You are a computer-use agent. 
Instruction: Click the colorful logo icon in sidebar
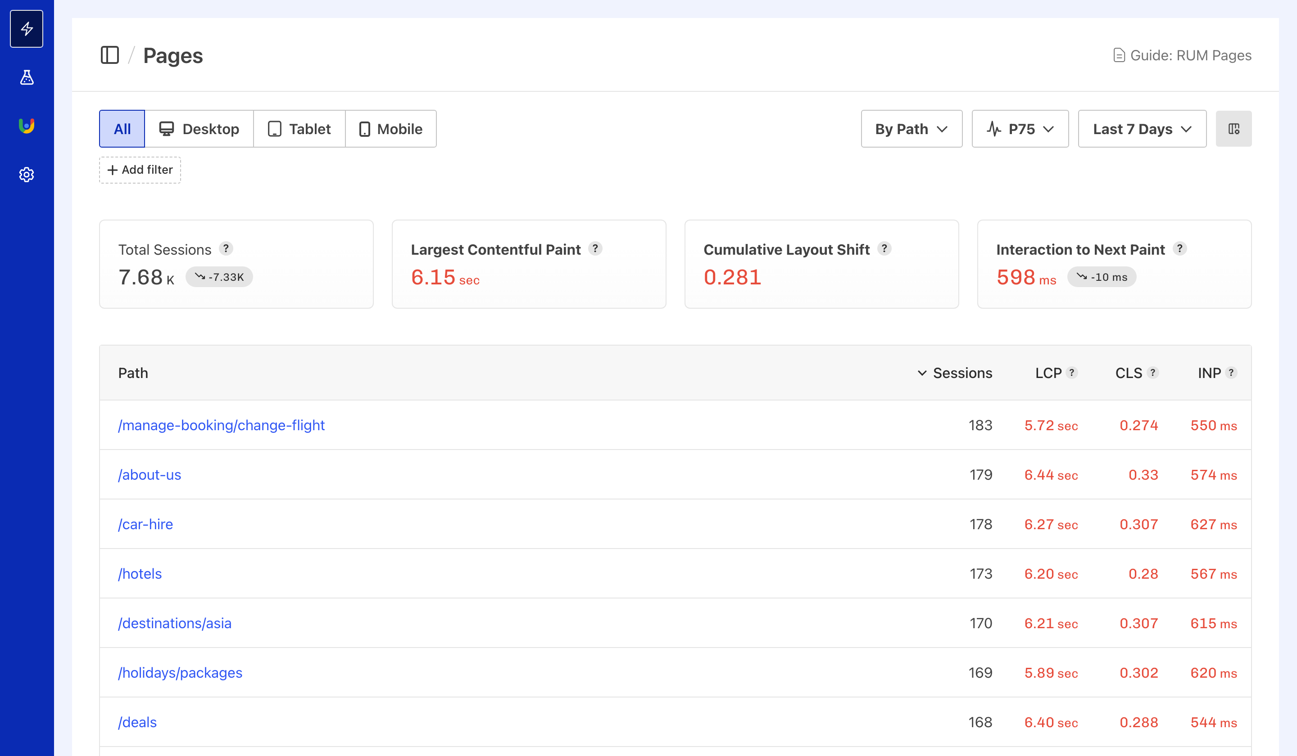click(x=26, y=125)
